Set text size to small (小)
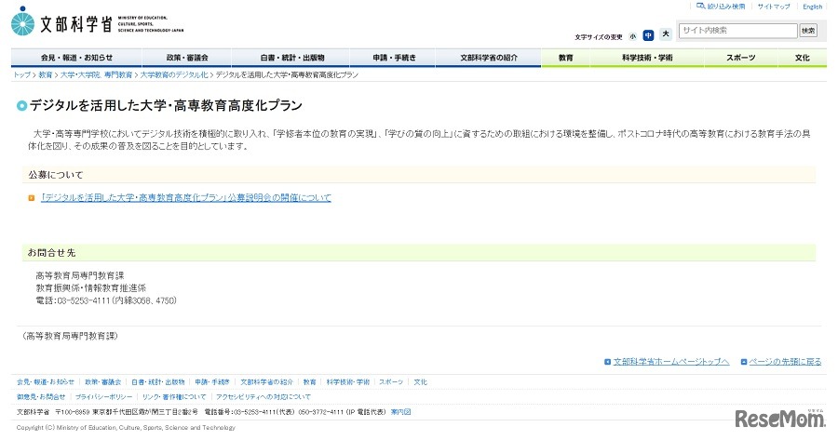 (633, 36)
